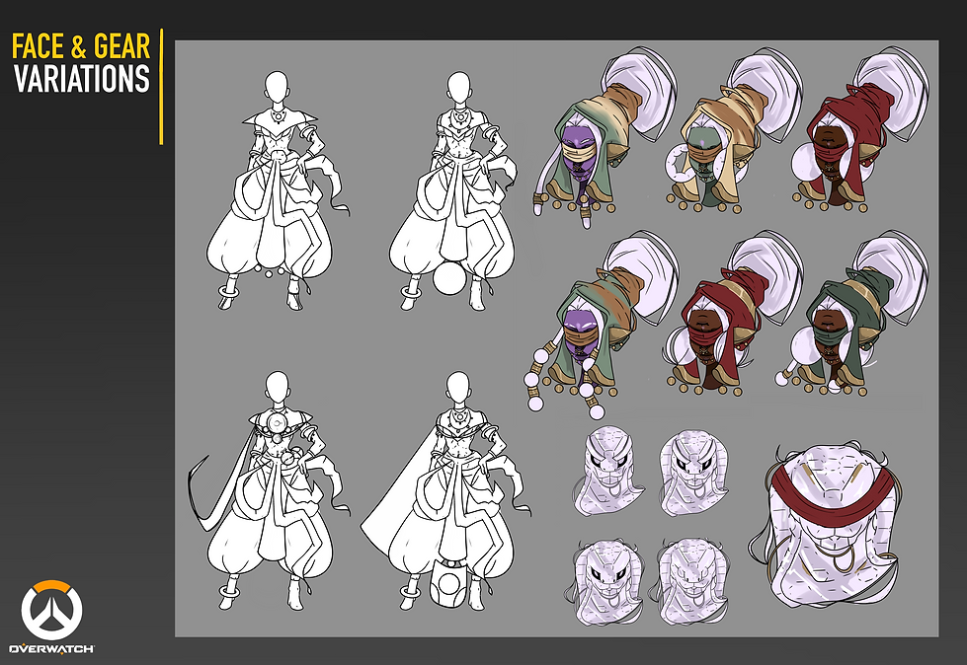Pick the full-body sketch with wide pointed collar
This screenshot has height=665, width=967.
pos(278,190)
